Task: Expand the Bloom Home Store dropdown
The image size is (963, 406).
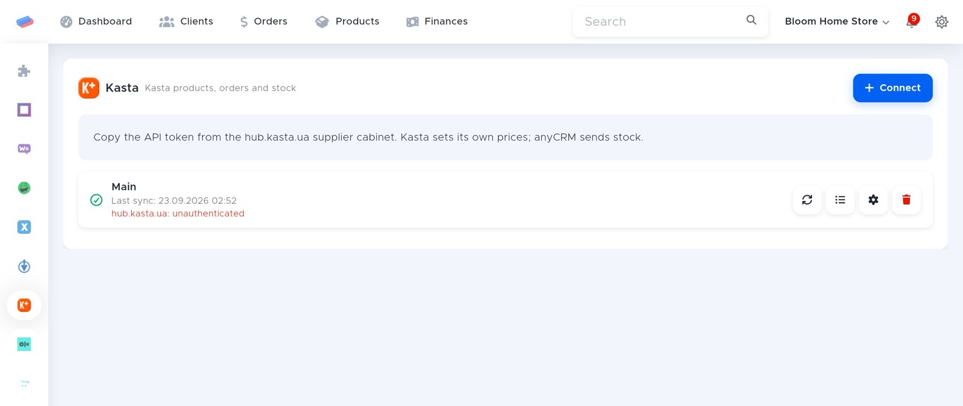Action: [837, 22]
